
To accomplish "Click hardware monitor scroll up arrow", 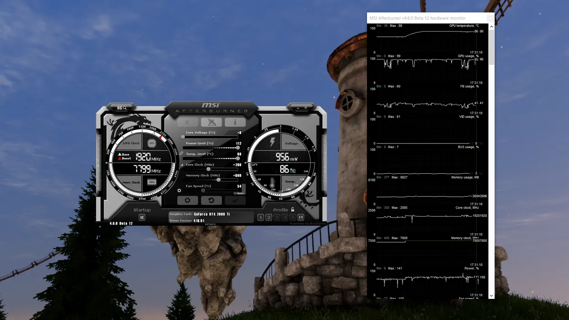I will pos(491,27).
